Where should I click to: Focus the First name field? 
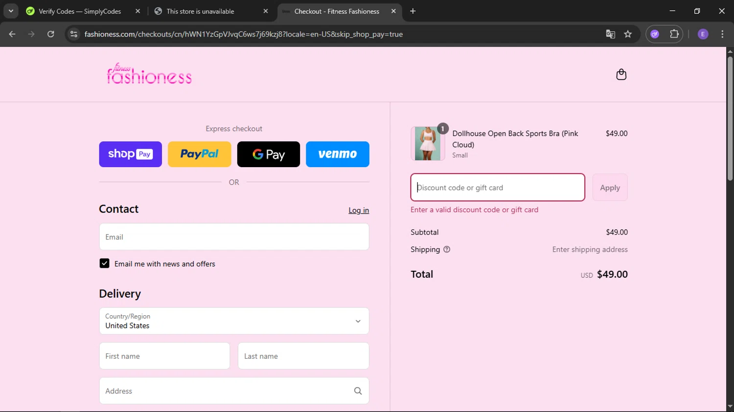pyautogui.click(x=164, y=356)
